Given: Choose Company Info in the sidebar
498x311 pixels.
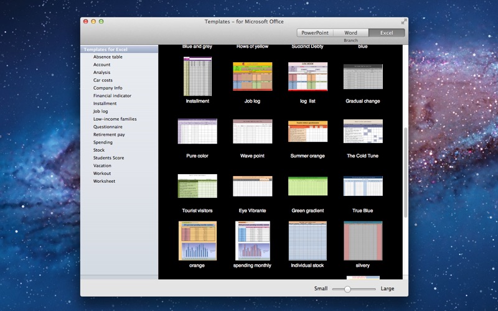Looking at the screenshot, I should coord(108,88).
